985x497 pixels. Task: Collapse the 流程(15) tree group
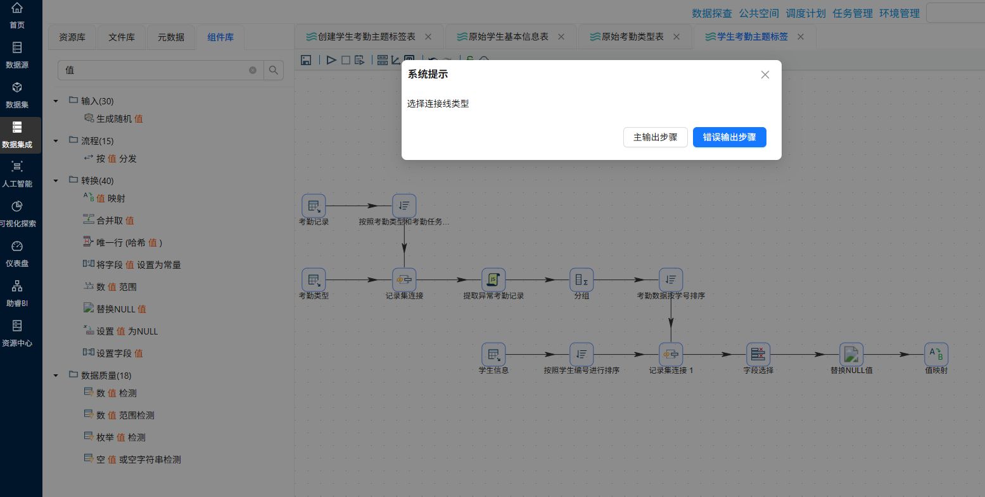[56, 141]
